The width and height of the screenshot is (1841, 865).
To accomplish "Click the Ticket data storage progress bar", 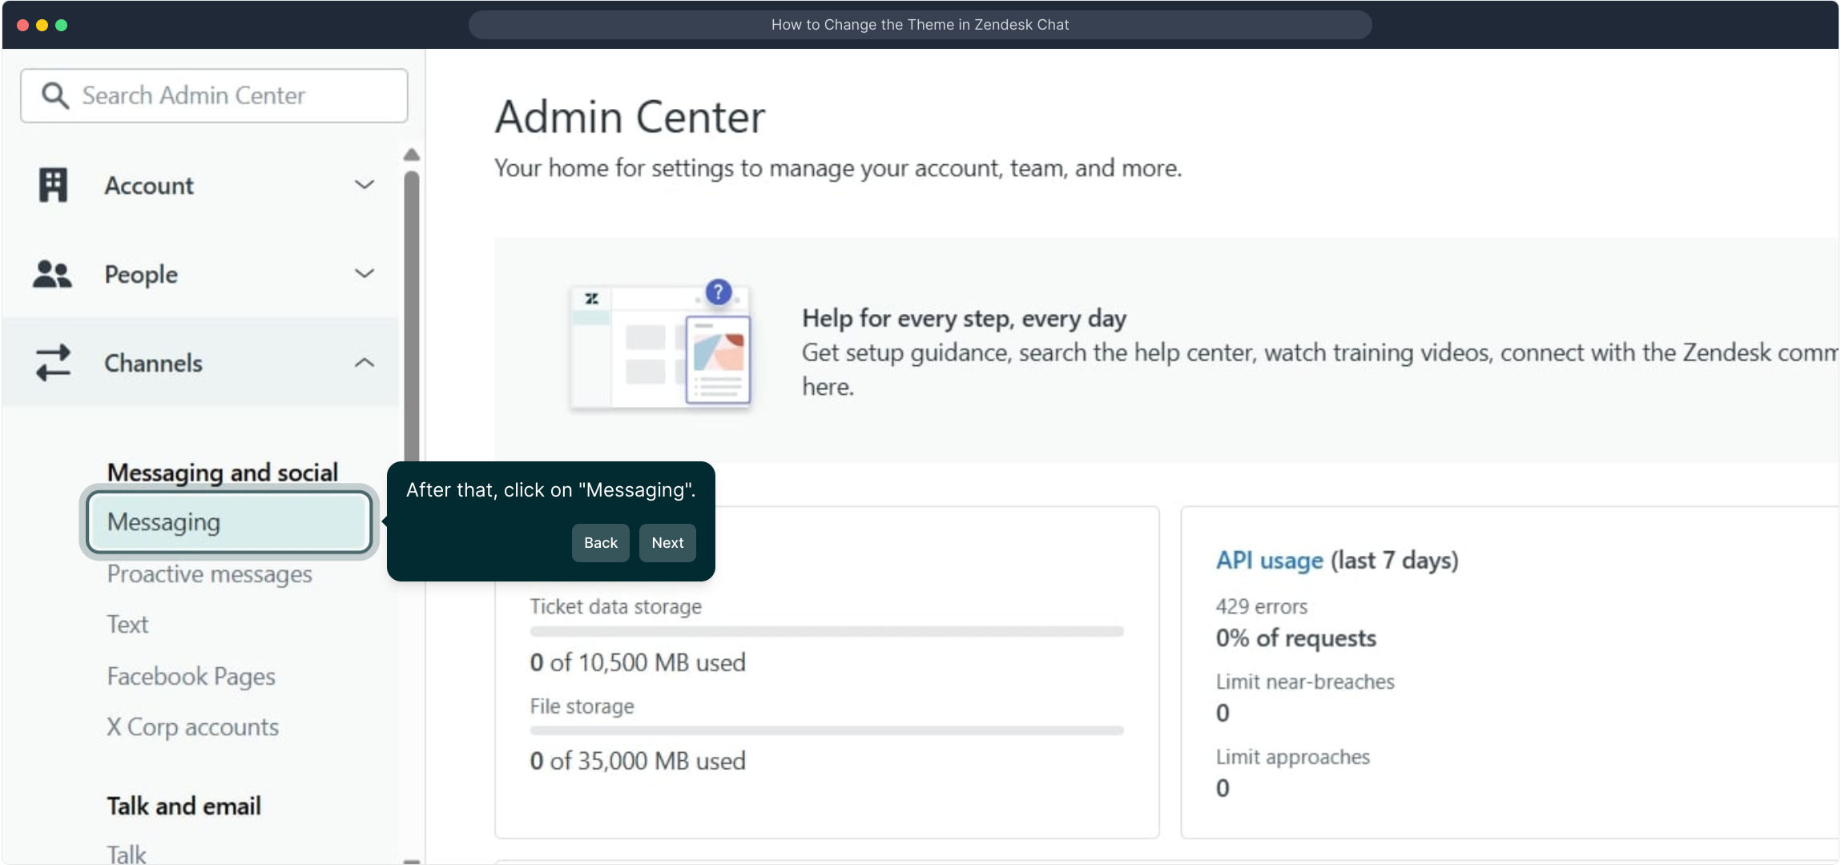I will click(x=826, y=632).
